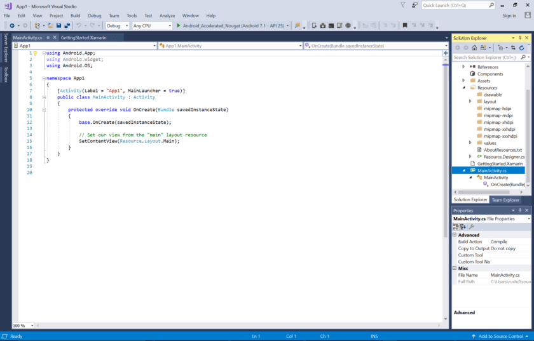Toggle the bookmark icon in the toolbar

[405, 25]
